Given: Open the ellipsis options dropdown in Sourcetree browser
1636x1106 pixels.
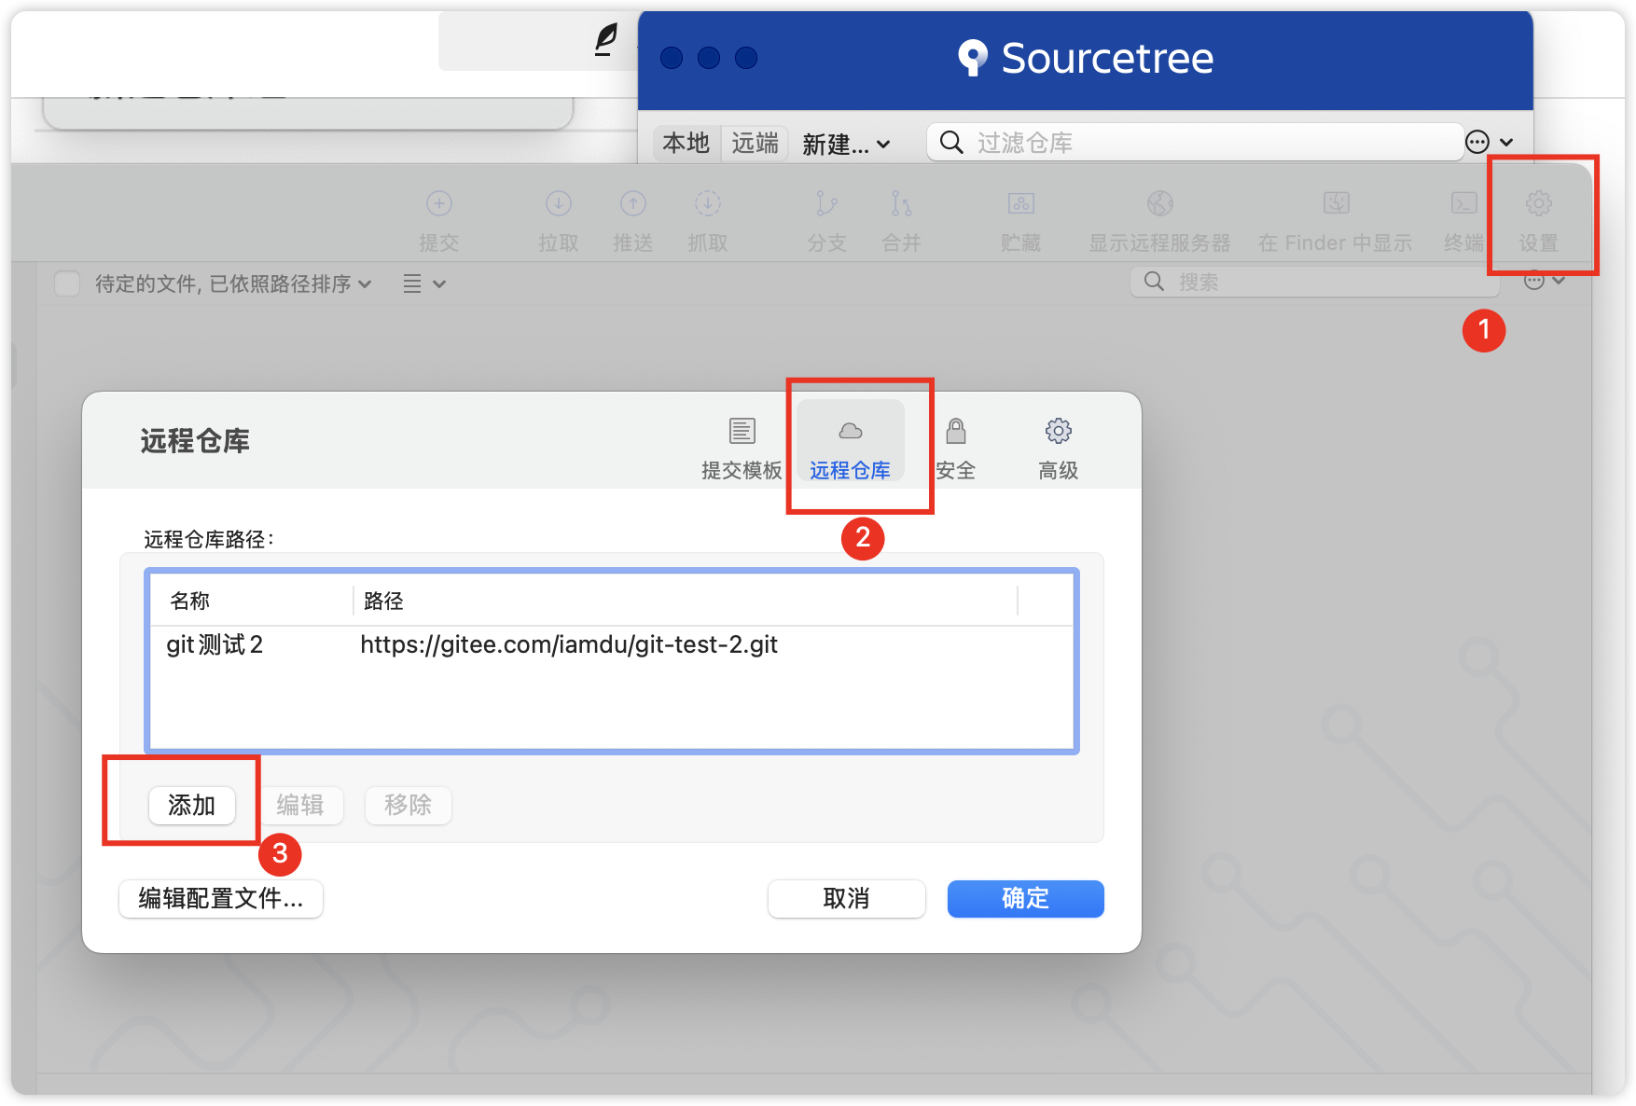Looking at the screenshot, I should (1490, 142).
